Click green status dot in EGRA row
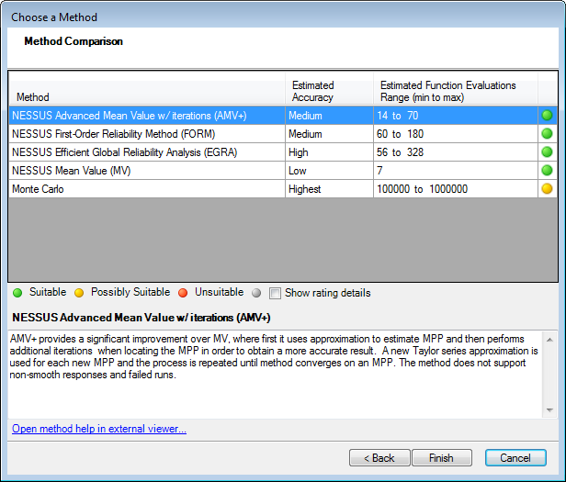Screen dimensions: 566x482 click(x=547, y=152)
